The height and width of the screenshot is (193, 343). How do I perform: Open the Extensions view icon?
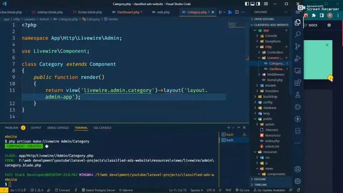point(297,83)
